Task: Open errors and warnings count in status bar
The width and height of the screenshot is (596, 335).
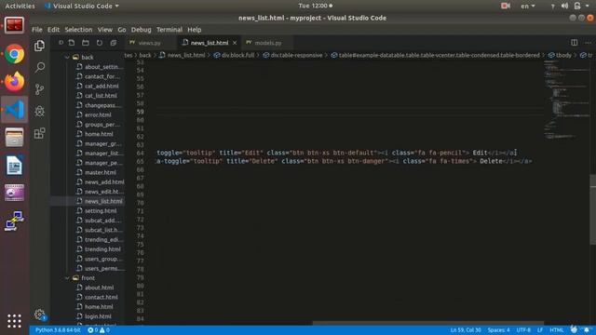Action: [x=99, y=330]
